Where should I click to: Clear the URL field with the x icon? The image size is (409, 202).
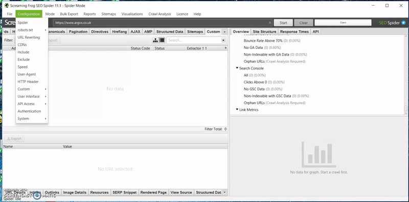270,22
